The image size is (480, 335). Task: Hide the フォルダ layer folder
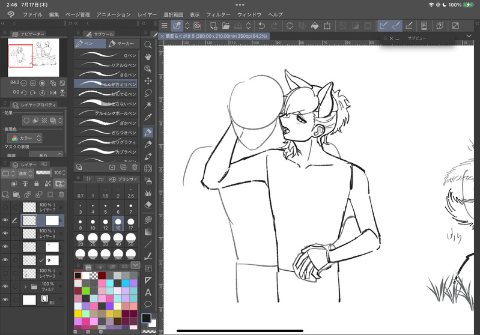point(5,286)
